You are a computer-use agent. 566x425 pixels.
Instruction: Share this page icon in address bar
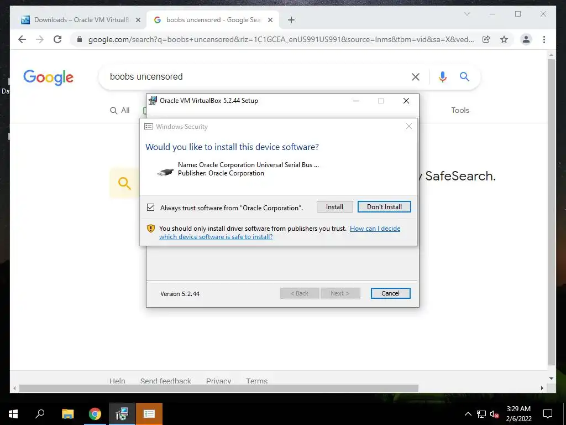pos(486,39)
